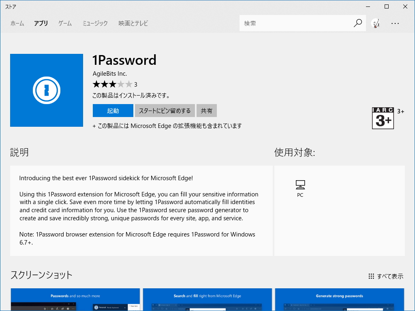The width and height of the screenshot is (415, 311).
Task: Click the IARC 3+ age rating icon
Action: pyautogui.click(x=383, y=117)
